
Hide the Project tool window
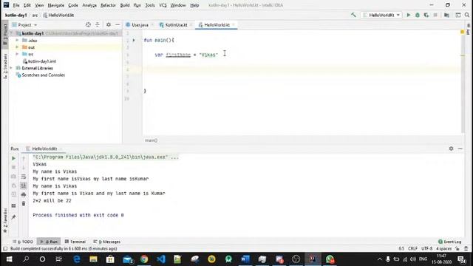118,24
